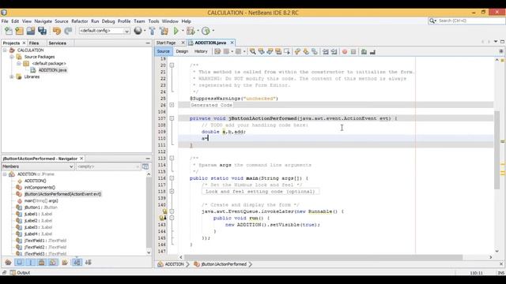Toggle Sort by Name in Navigator

click(77, 263)
